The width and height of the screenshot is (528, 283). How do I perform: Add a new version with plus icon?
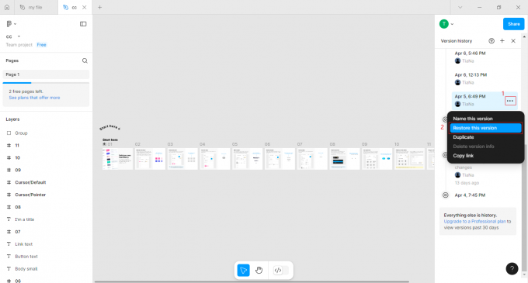click(x=502, y=41)
